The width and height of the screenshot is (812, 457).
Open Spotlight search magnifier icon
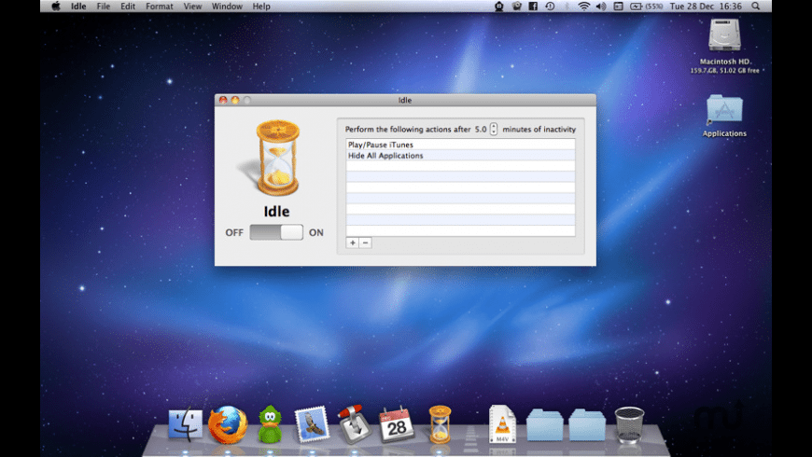(756, 7)
